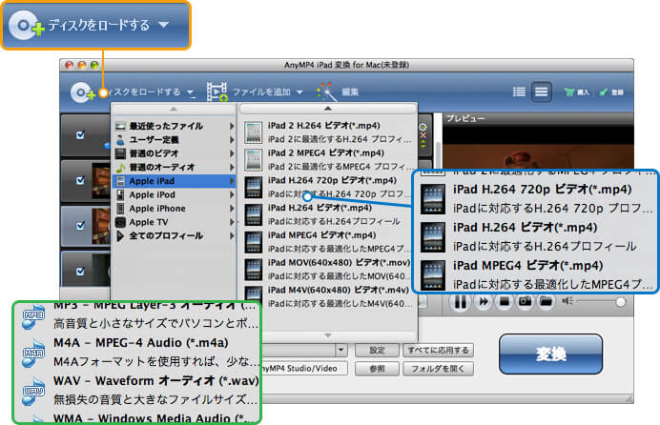Click the 編集 edit label
The width and height of the screenshot is (660, 425).
point(350,92)
